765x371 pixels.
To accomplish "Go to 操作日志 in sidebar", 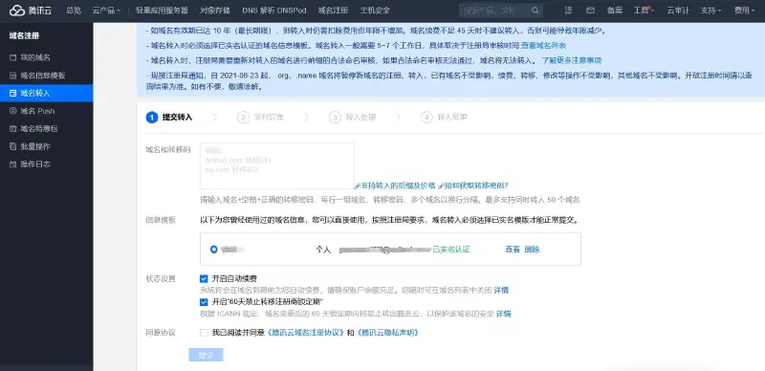I will 35,164.
